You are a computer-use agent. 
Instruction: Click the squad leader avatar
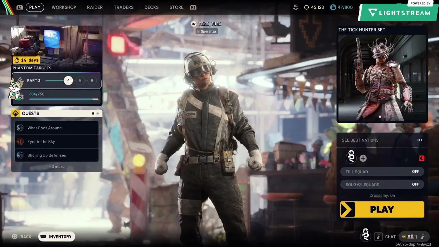click(x=351, y=156)
